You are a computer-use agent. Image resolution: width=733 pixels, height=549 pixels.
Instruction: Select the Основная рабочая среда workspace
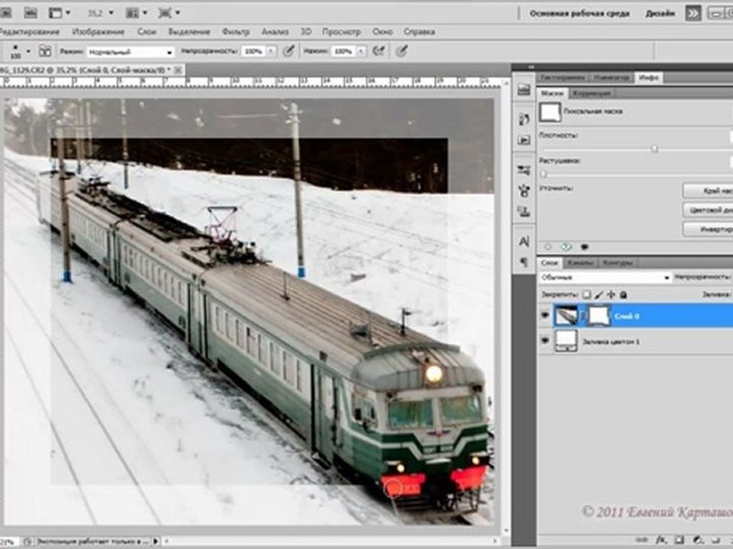[x=580, y=14]
